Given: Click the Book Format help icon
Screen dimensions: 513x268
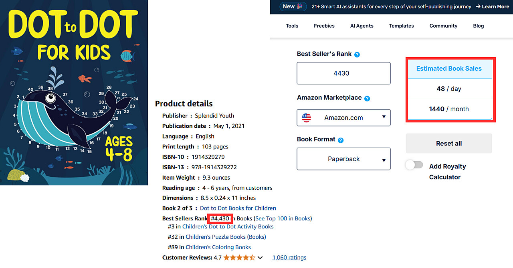Looking at the screenshot, I should [x=341, y=140].
